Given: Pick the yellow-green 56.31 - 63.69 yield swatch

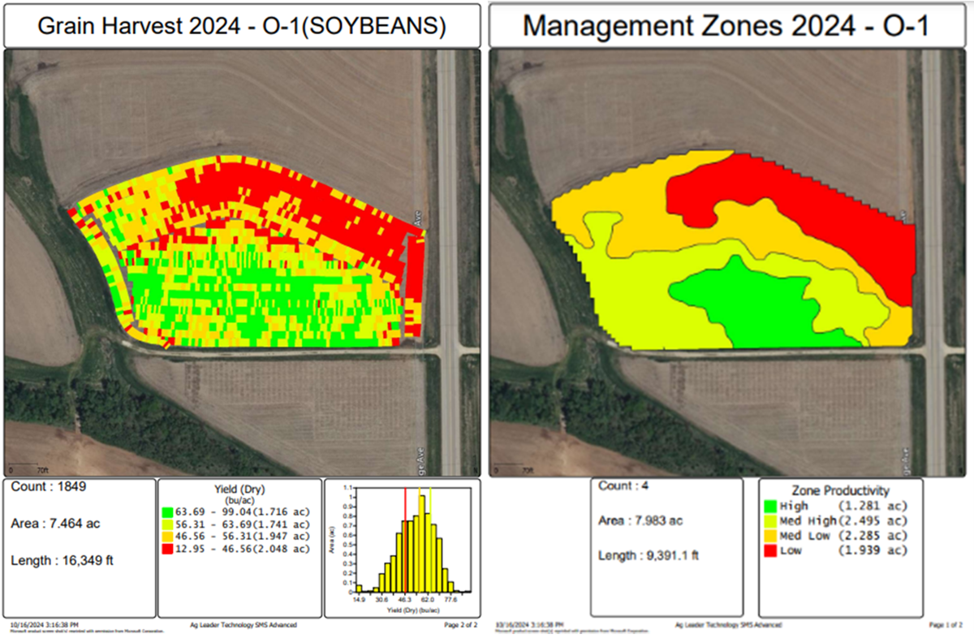Looking at the screenshot, I should click(167, 524).
